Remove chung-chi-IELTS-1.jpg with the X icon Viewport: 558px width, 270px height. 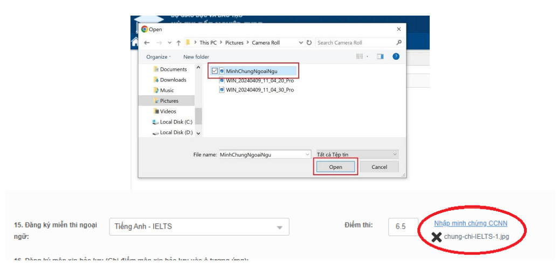[437, 237]
